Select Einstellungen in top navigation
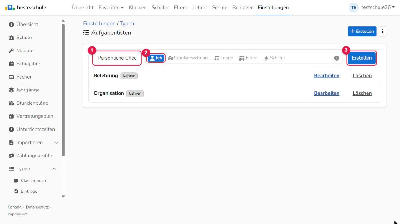 point(273,8)
